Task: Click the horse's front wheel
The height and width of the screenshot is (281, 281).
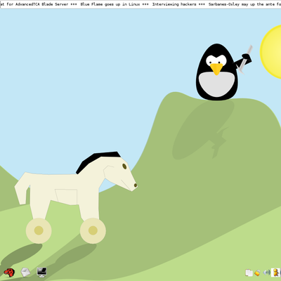Action: [x=93, y=230]
